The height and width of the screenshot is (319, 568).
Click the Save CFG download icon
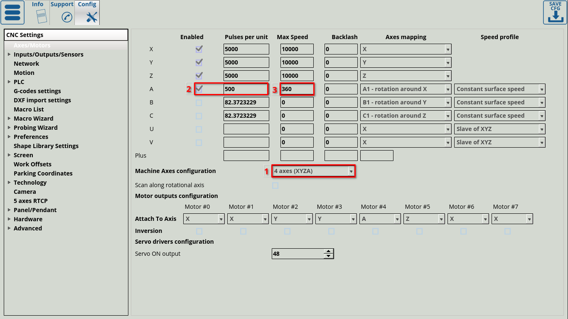coord(555,17)
